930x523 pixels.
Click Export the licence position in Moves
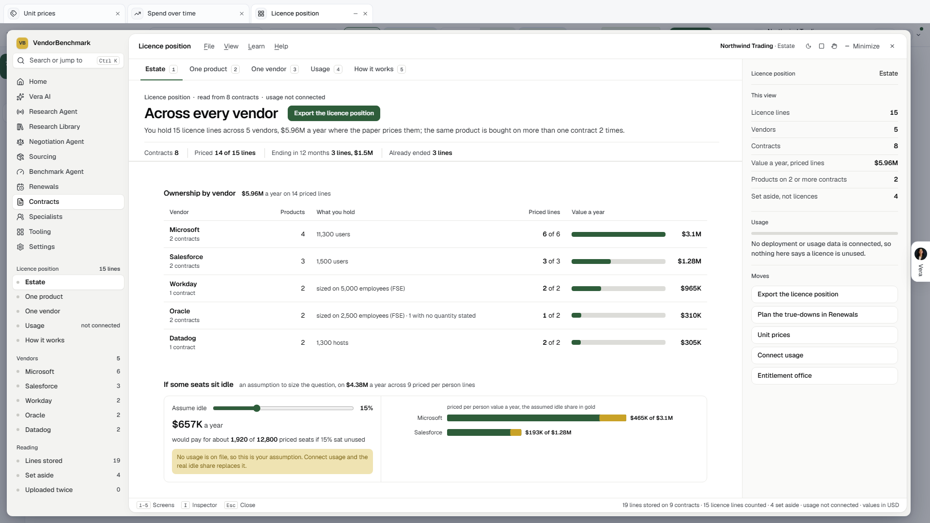[824, 294]
